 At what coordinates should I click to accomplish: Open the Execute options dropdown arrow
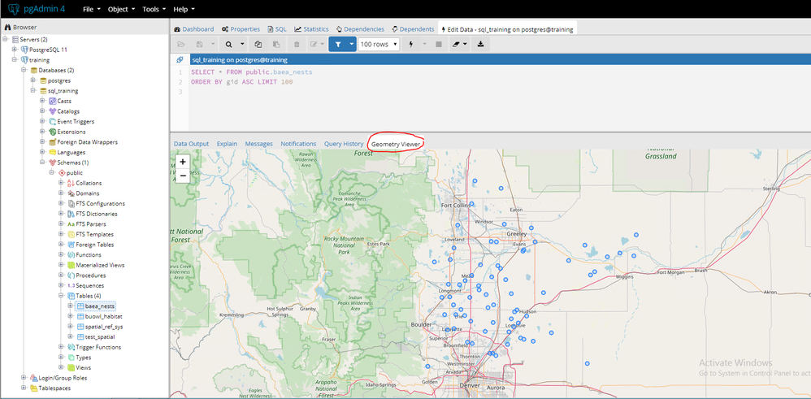[x=425, y=45]
